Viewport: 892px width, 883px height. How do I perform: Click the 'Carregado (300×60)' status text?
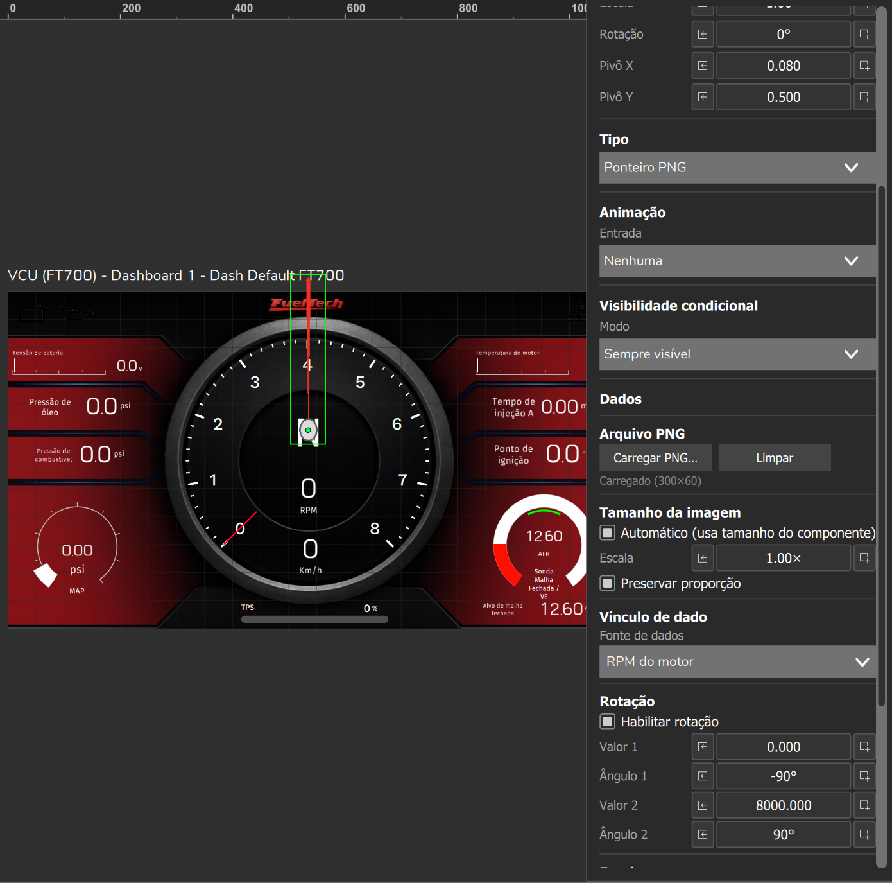coord(650,481)
